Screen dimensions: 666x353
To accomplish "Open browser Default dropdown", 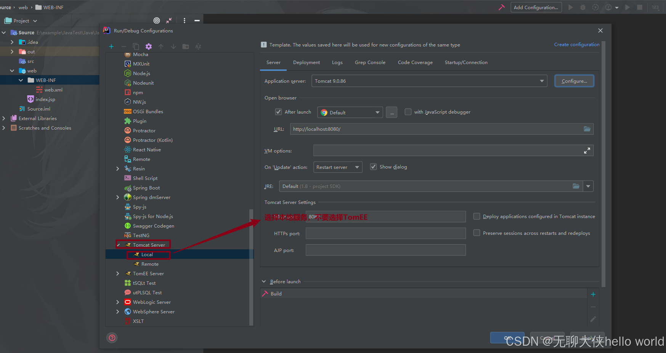I will pyautogui.click(x=350, y=112).
